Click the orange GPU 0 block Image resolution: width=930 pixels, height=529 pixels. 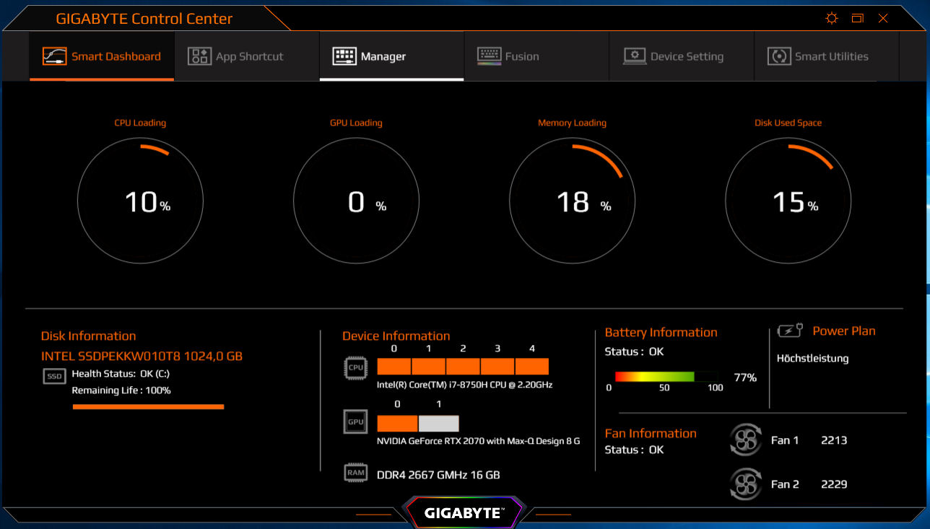coord(397,424)
